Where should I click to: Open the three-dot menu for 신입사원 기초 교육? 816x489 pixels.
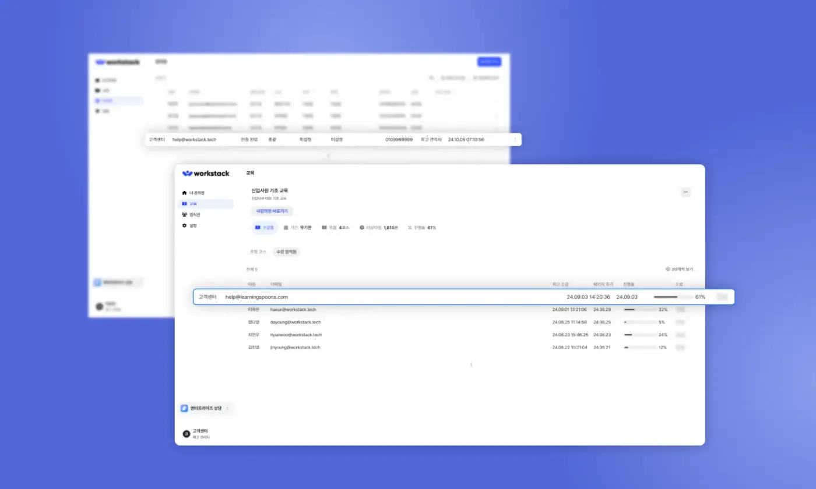coord(685,192)
